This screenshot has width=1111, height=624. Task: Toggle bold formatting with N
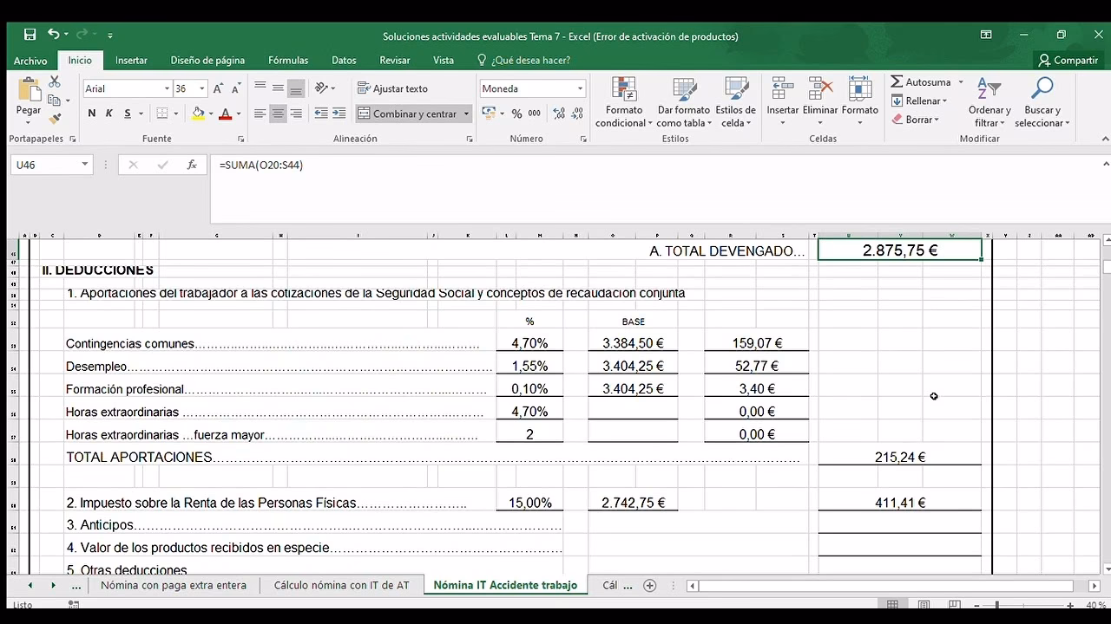click(91, 113)
